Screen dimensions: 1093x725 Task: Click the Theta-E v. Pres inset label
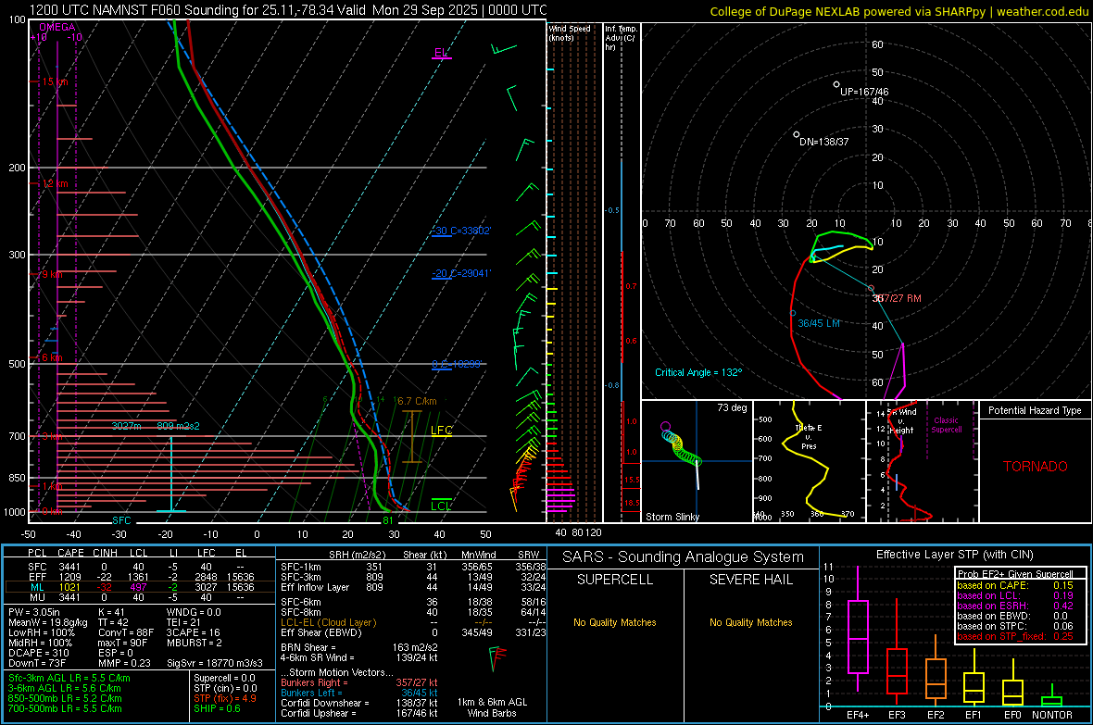pyautogui.click(x=809, y=437)
